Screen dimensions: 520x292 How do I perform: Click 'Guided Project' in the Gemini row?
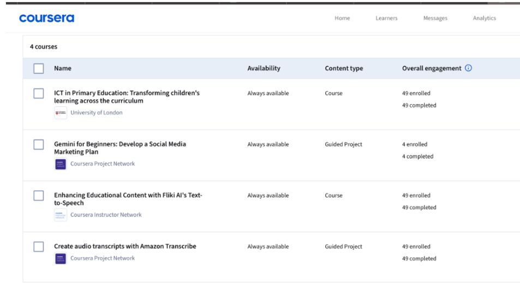click(x=343, y=144)
